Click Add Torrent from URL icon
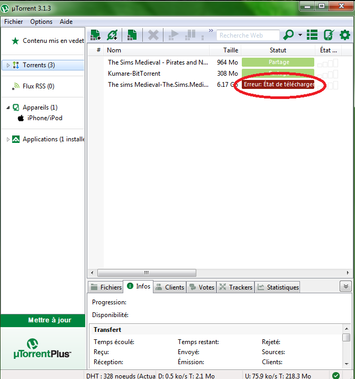Image resolution: width=355 pixels, height=379 pixels. (112, 35)
